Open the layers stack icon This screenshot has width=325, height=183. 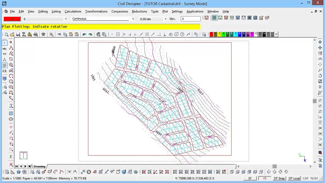click(x=98, y=34)
